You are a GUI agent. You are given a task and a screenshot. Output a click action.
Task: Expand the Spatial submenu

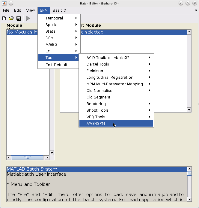59,25
